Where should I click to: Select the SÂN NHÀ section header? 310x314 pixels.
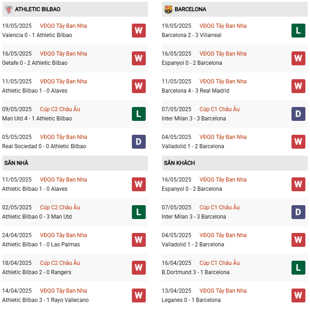[x=17, y=163]
